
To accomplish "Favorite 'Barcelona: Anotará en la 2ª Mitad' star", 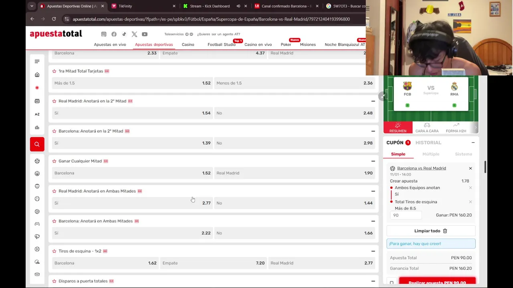I will pos(54,131).
